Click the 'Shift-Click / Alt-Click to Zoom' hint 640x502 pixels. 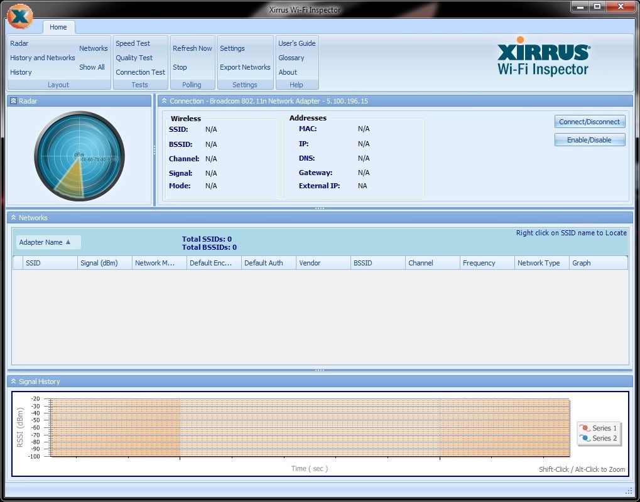pyautogui.click(x=582, y=469)
